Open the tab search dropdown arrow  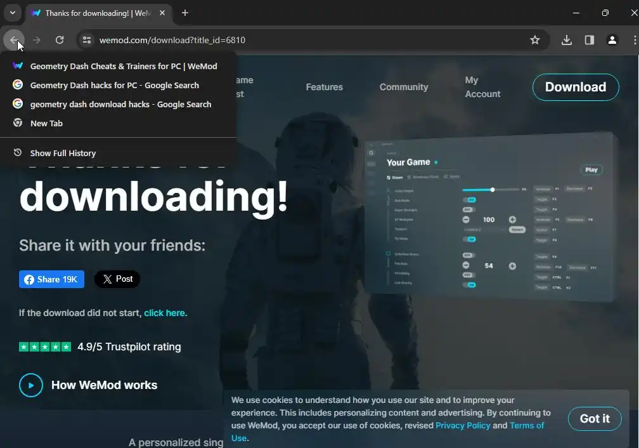13,13
